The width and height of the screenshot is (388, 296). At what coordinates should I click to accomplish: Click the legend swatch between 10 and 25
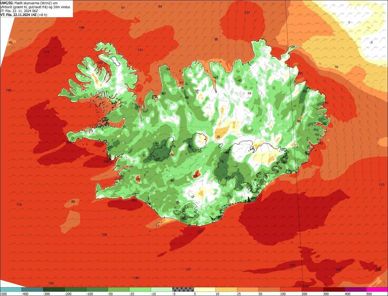(x=226, y=289)
